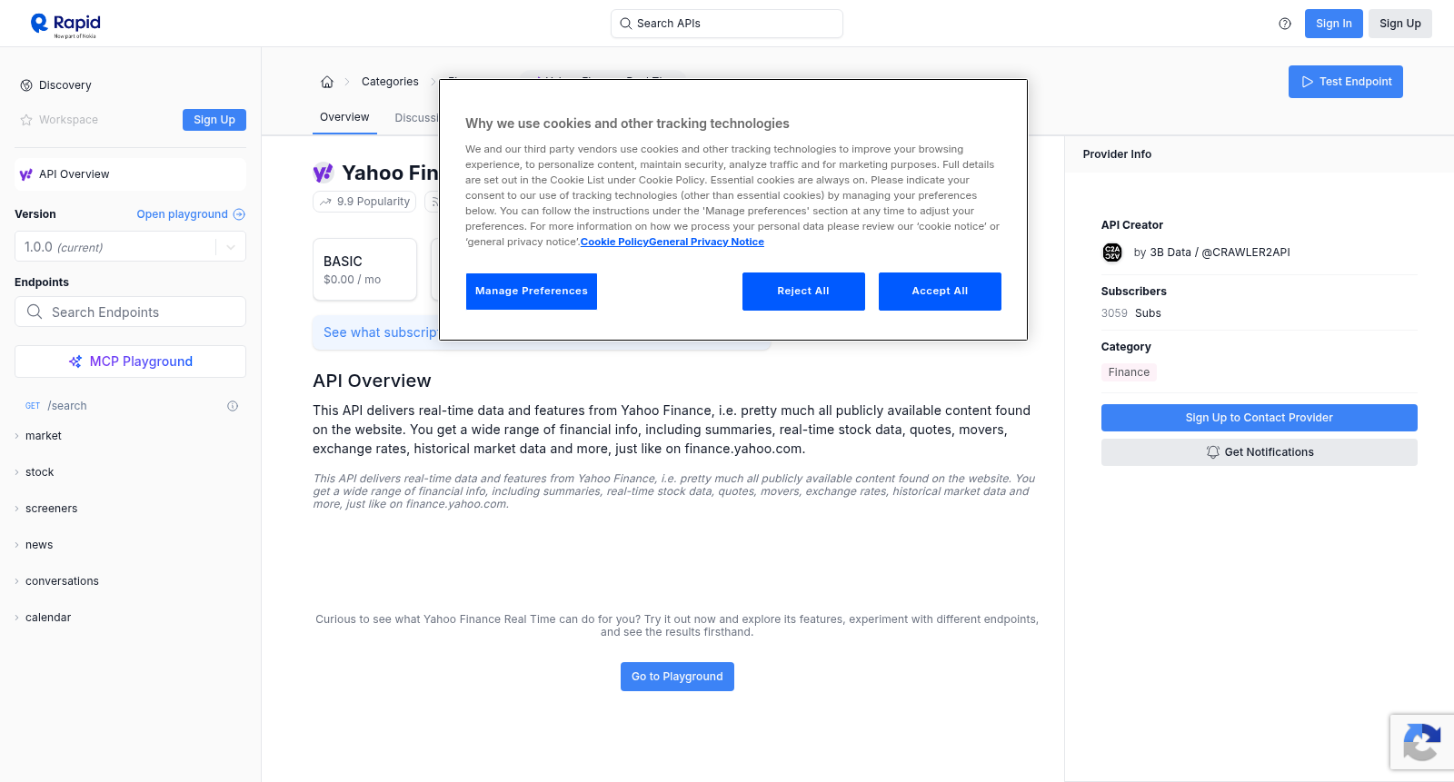
Task: Go to home via breadcrumb house icon
Action: tap(327, 82)
